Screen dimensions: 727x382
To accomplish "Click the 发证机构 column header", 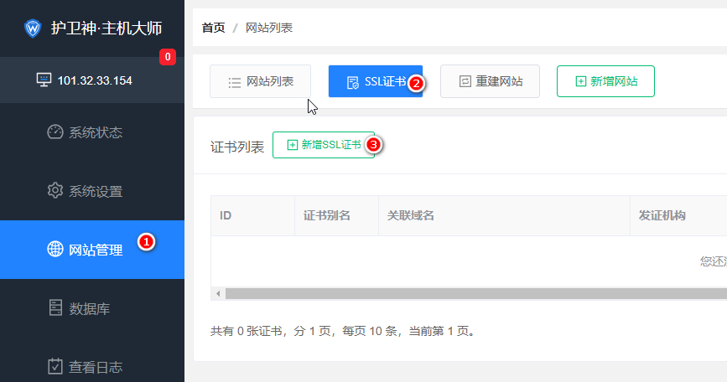I will (662, 215).
